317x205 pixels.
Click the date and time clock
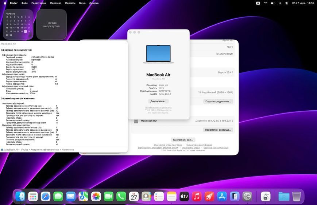pyautogui.click(x=303, y=3)
